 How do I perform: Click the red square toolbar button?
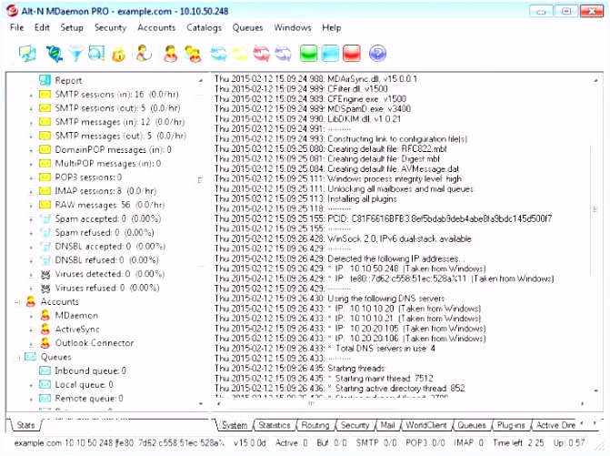tap(352, 54)
